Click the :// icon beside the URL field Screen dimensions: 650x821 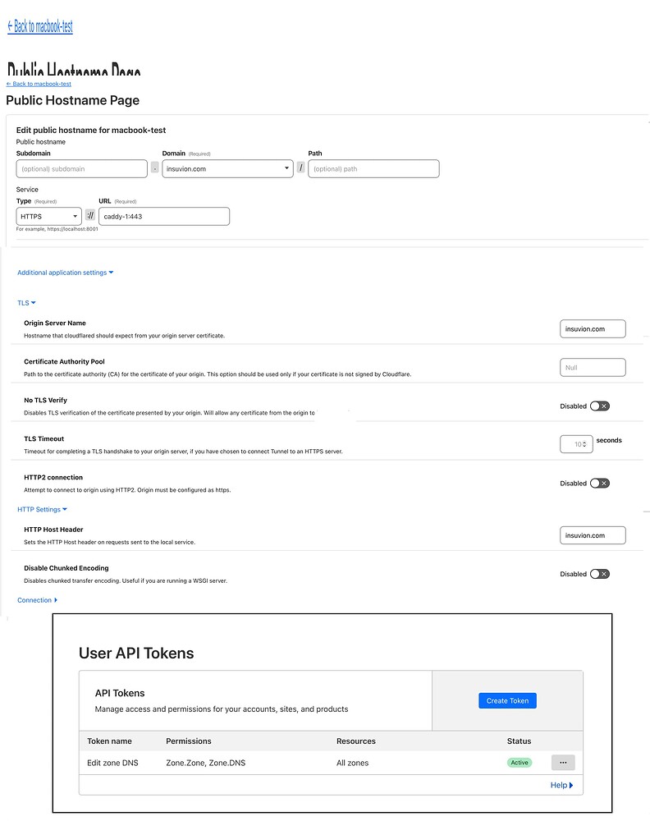point(90,215)
